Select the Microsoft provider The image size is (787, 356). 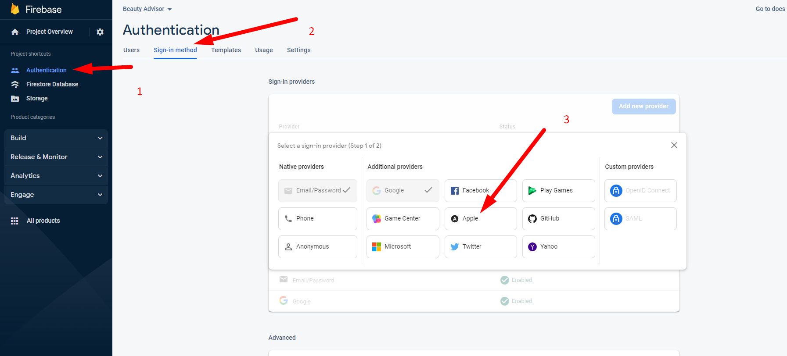402,247
